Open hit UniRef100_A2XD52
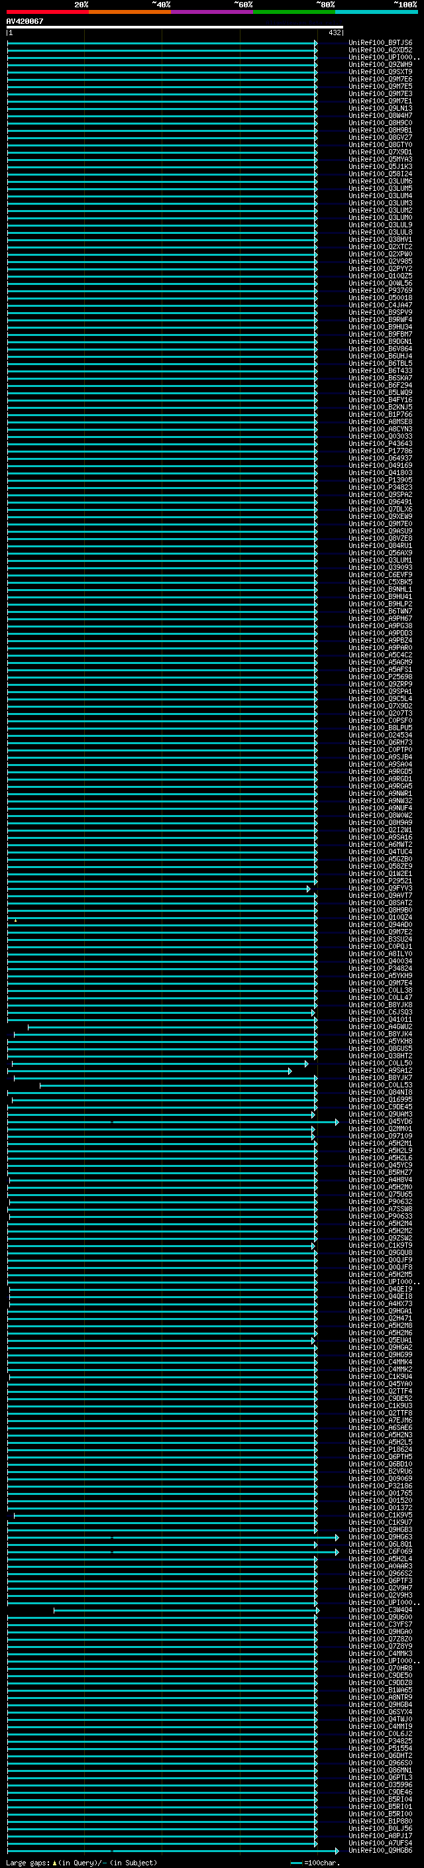424x1868 pixels. point(380,50)
